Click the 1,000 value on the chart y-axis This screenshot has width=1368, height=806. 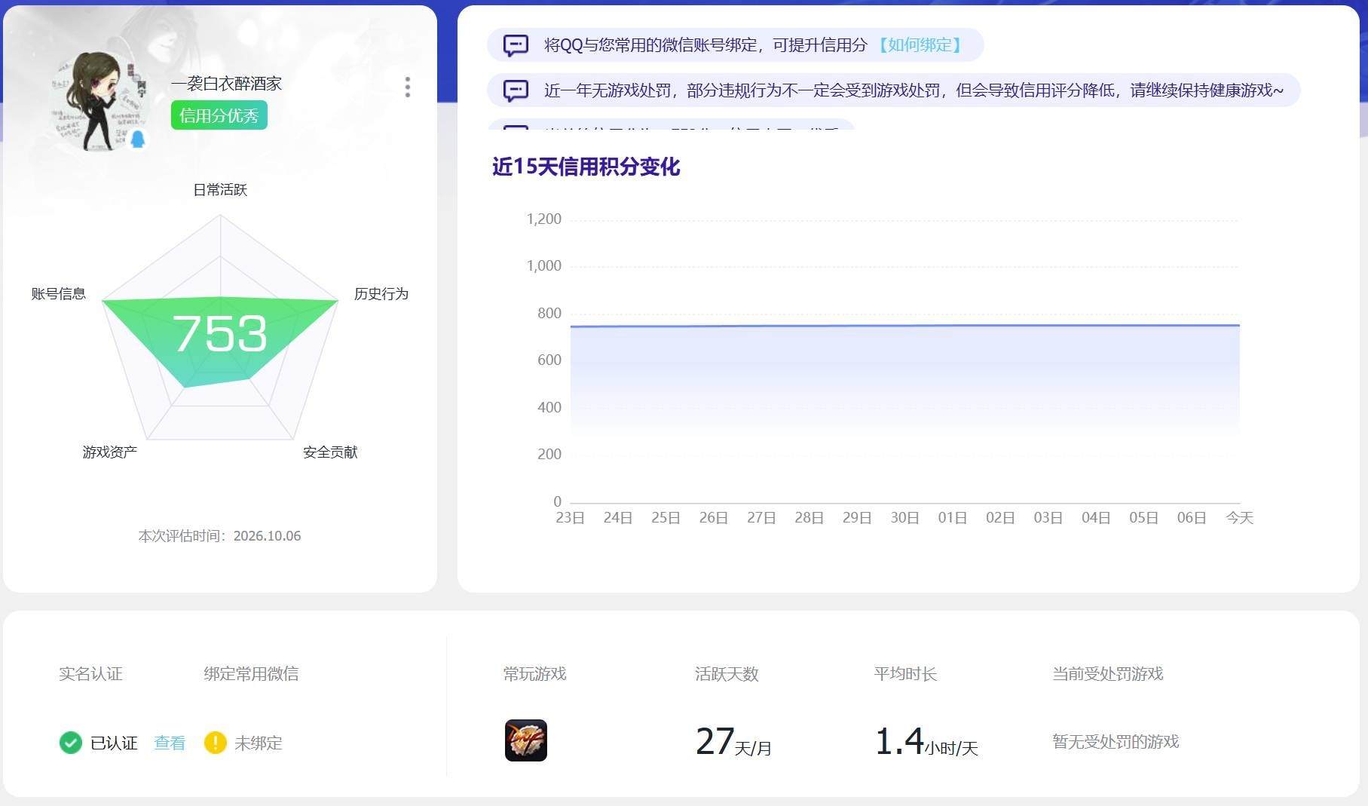543,265
